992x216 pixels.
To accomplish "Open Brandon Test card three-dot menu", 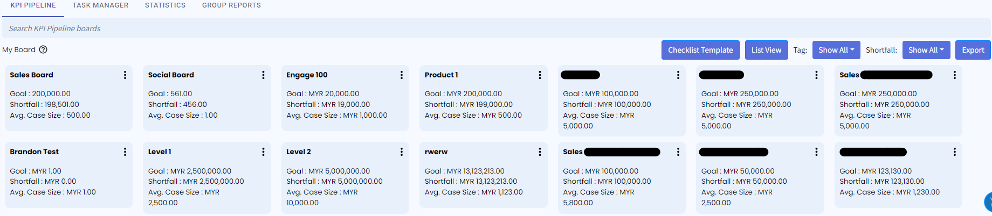I will [x=125, y=152].
